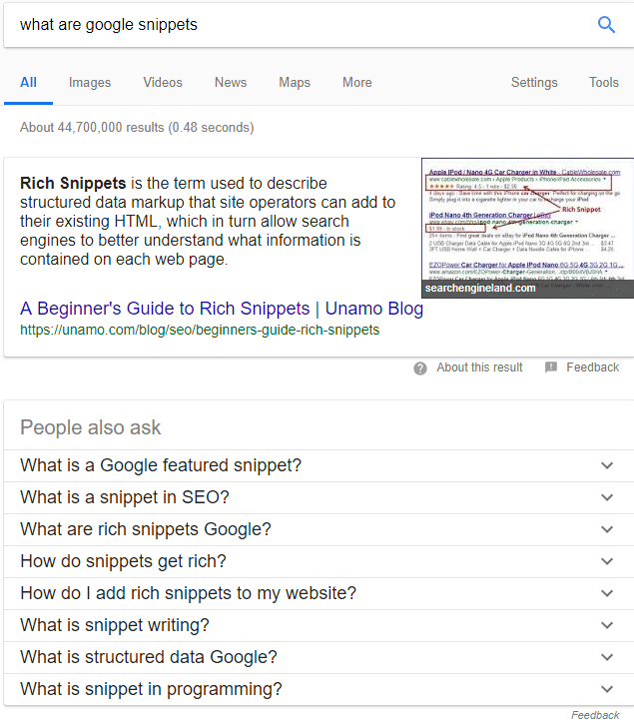
Task: Select the All results tab
Action: 28,82
